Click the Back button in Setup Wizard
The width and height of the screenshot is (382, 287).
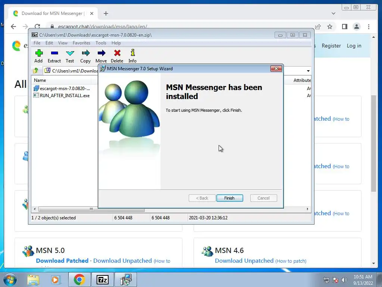(x=202, y=198)
